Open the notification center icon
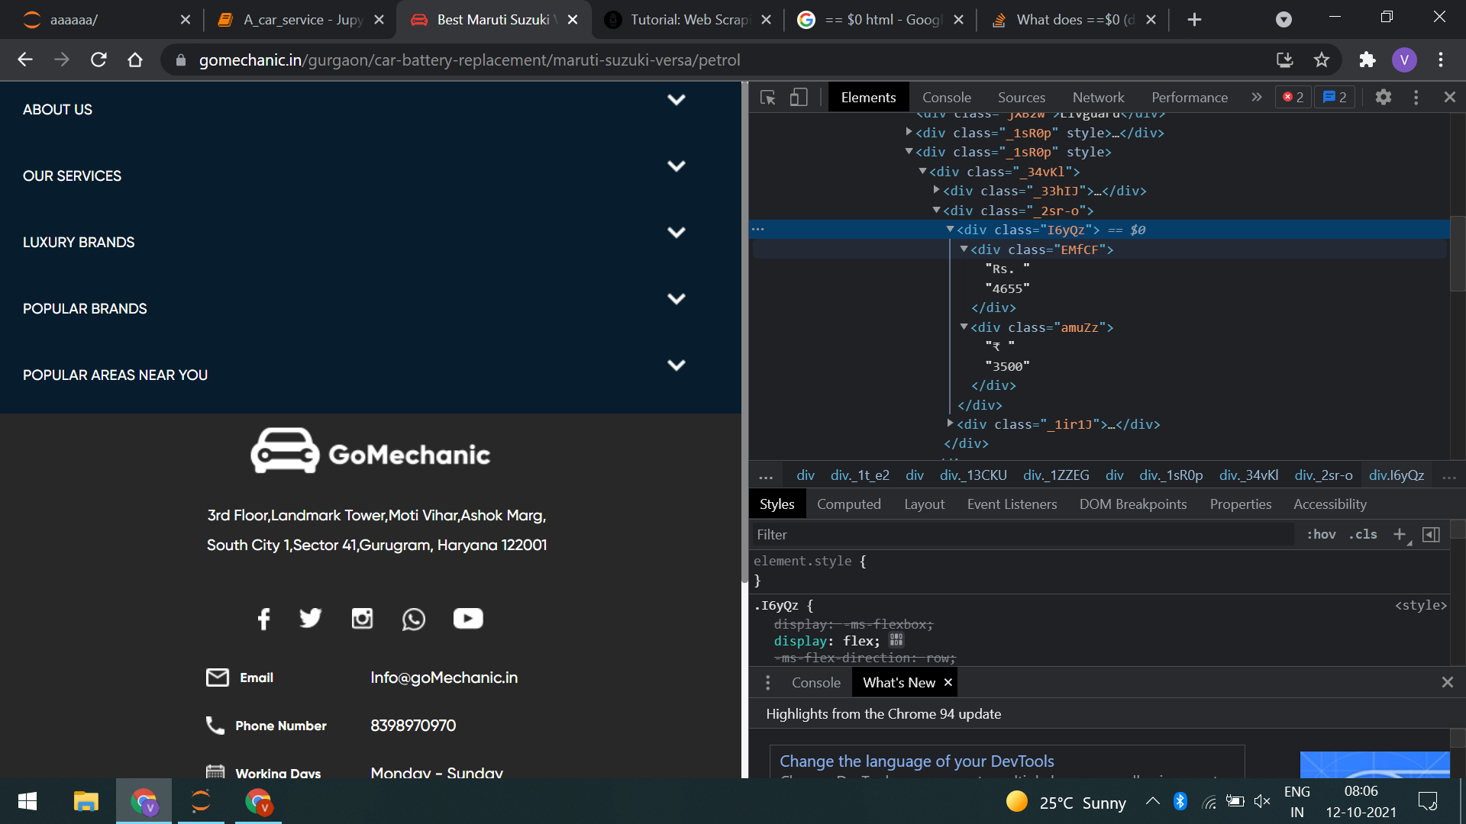 pos(1428,801)
